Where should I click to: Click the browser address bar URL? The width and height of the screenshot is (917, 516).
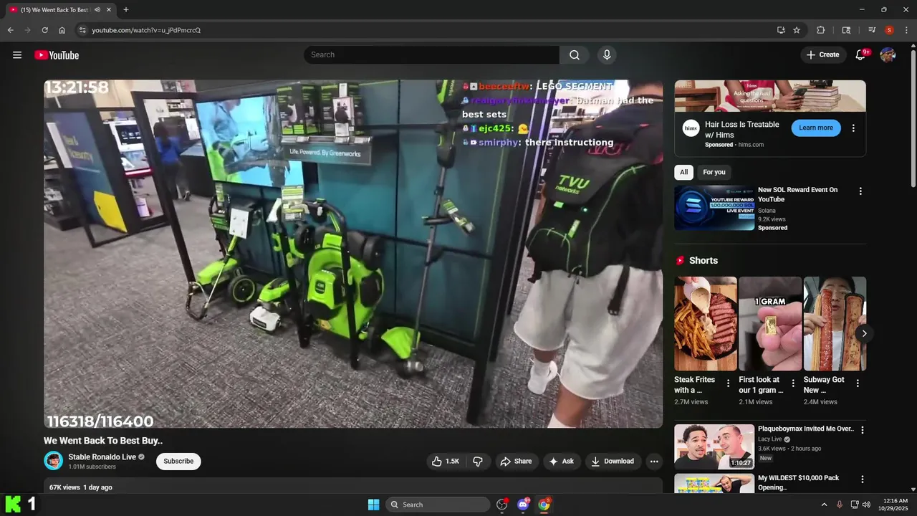(146, 30)
